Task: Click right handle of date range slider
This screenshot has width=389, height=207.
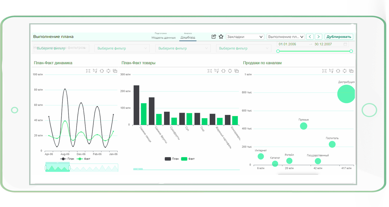Action: click(351, 51)
